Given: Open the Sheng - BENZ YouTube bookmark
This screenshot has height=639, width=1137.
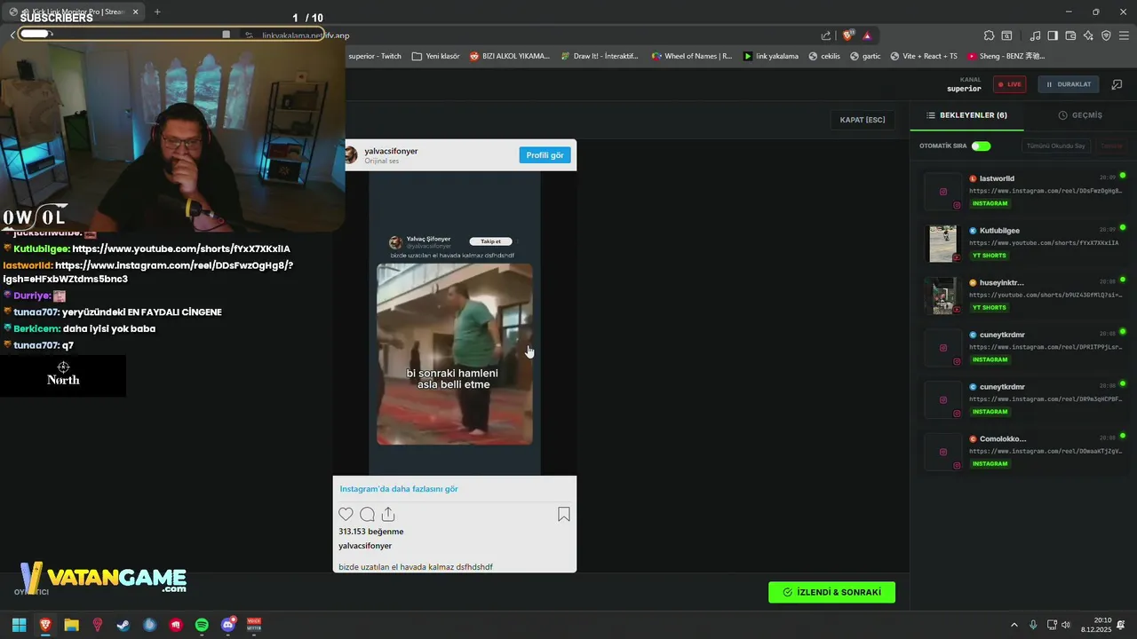Looking at the screenshot, I should click(1006, 56).
